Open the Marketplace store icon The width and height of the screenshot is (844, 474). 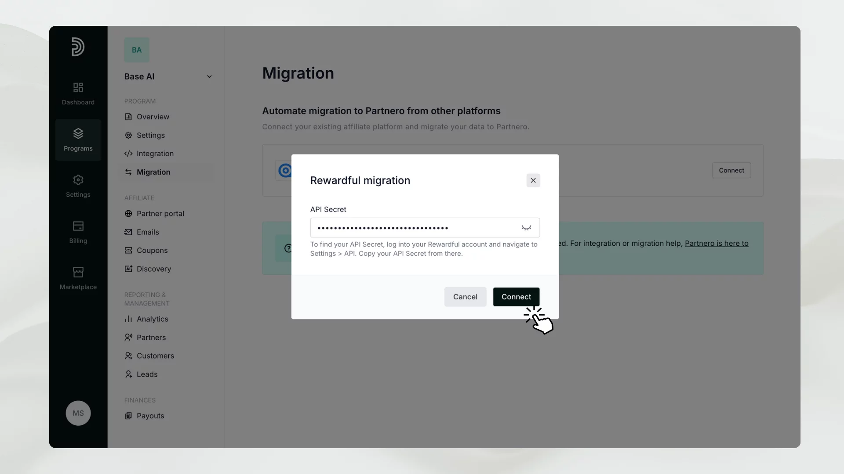click(x=78, y=272)
